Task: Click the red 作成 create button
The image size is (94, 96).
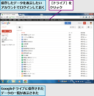Action: pos(5,31)
